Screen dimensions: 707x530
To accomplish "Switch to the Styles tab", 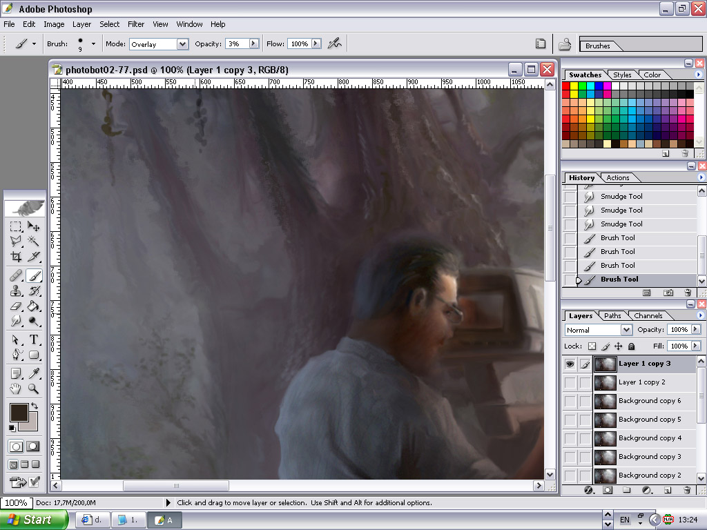I will 622,75.
